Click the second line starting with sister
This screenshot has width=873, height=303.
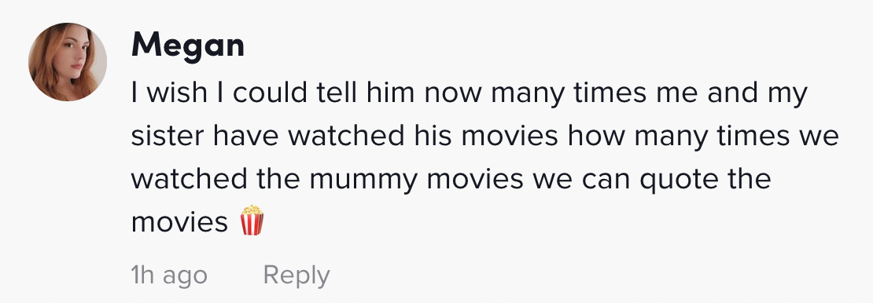(x=485, y=137)
